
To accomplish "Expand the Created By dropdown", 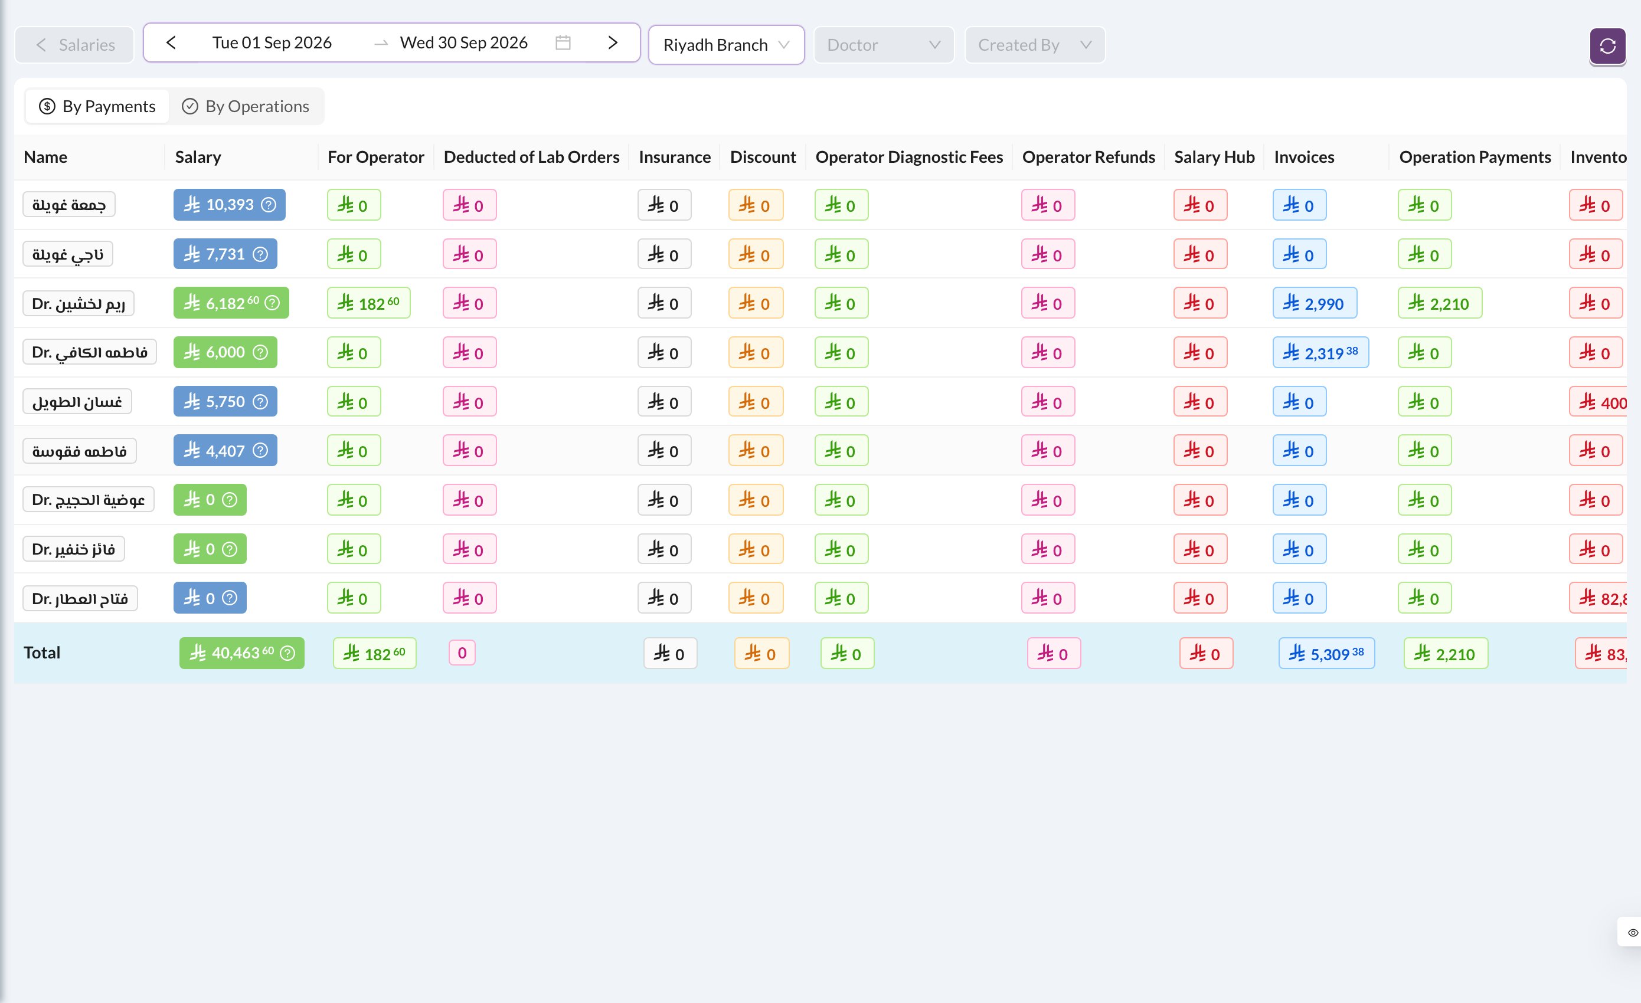I will pos(1034,45).
